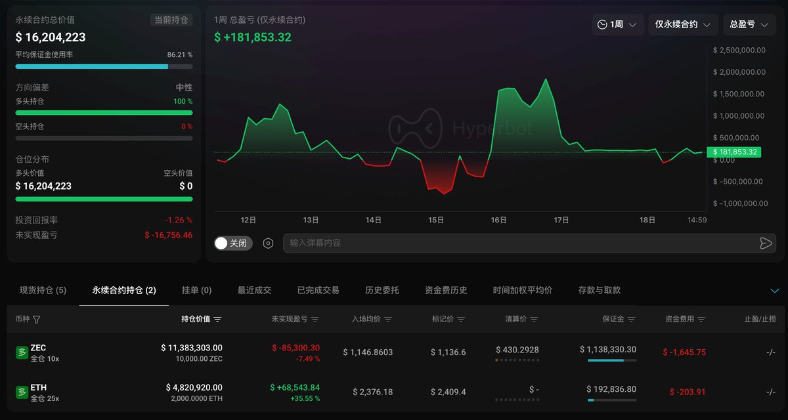Click the 当前持仓 button
The height and width of the screenshot is (420, 788).
[171, 20]
